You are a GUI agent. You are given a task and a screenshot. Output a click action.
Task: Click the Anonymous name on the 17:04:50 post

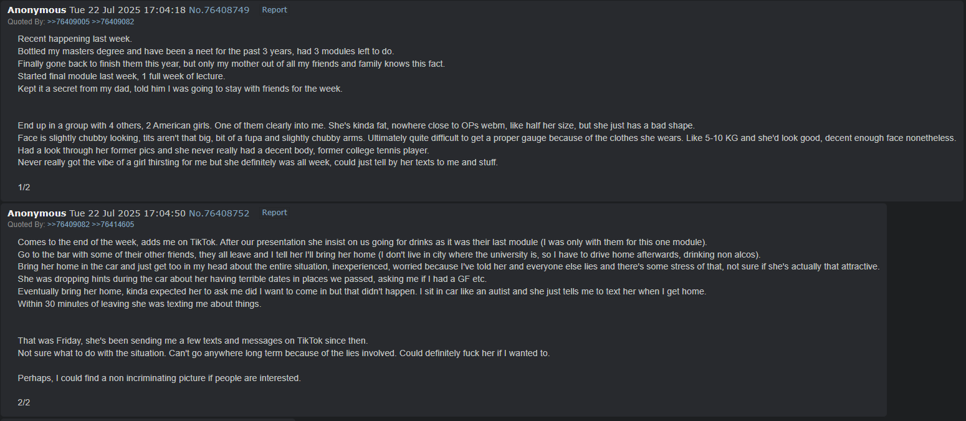click(37, 213)
